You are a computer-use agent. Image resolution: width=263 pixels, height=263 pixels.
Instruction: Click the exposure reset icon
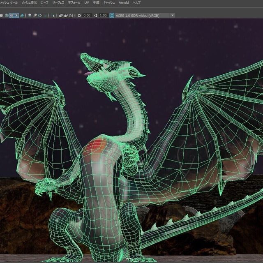(x=79, y=15)
